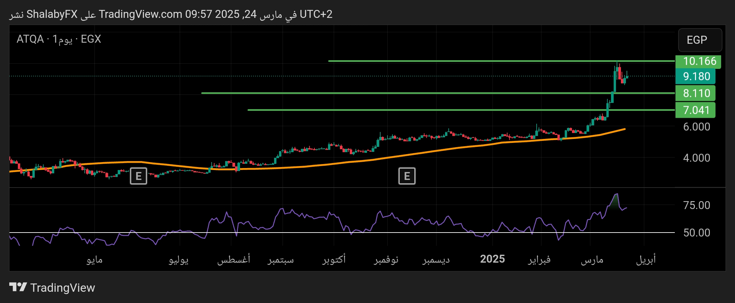Screen dimensions: 735x303
Task: Click the 75.00 RSI axis value
Action: pyautogui.click(x=696, y=205)
